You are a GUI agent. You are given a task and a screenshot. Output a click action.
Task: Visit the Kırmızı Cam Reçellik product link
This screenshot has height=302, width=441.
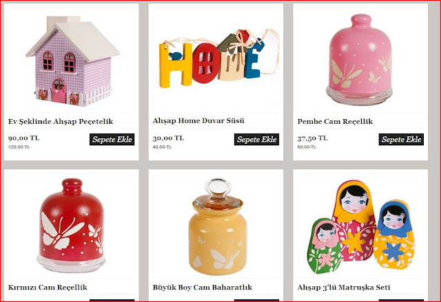tap(48, 288)
